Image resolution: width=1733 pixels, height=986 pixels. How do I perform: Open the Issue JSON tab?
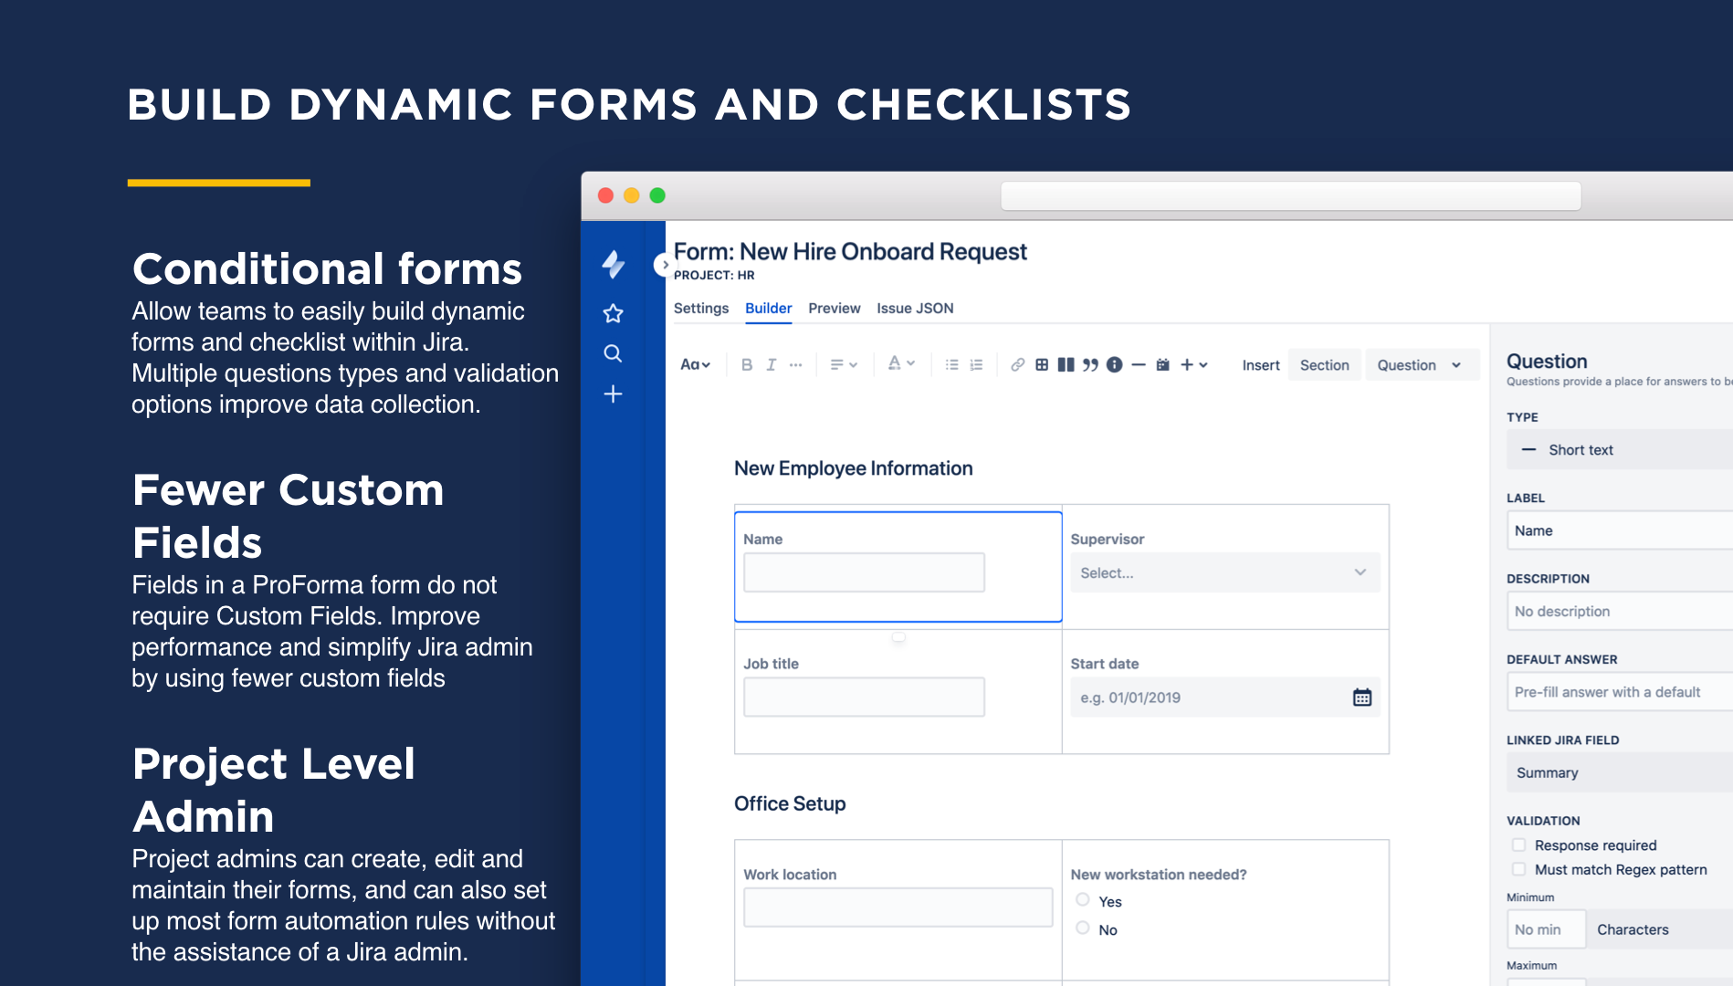click(915, 309)
